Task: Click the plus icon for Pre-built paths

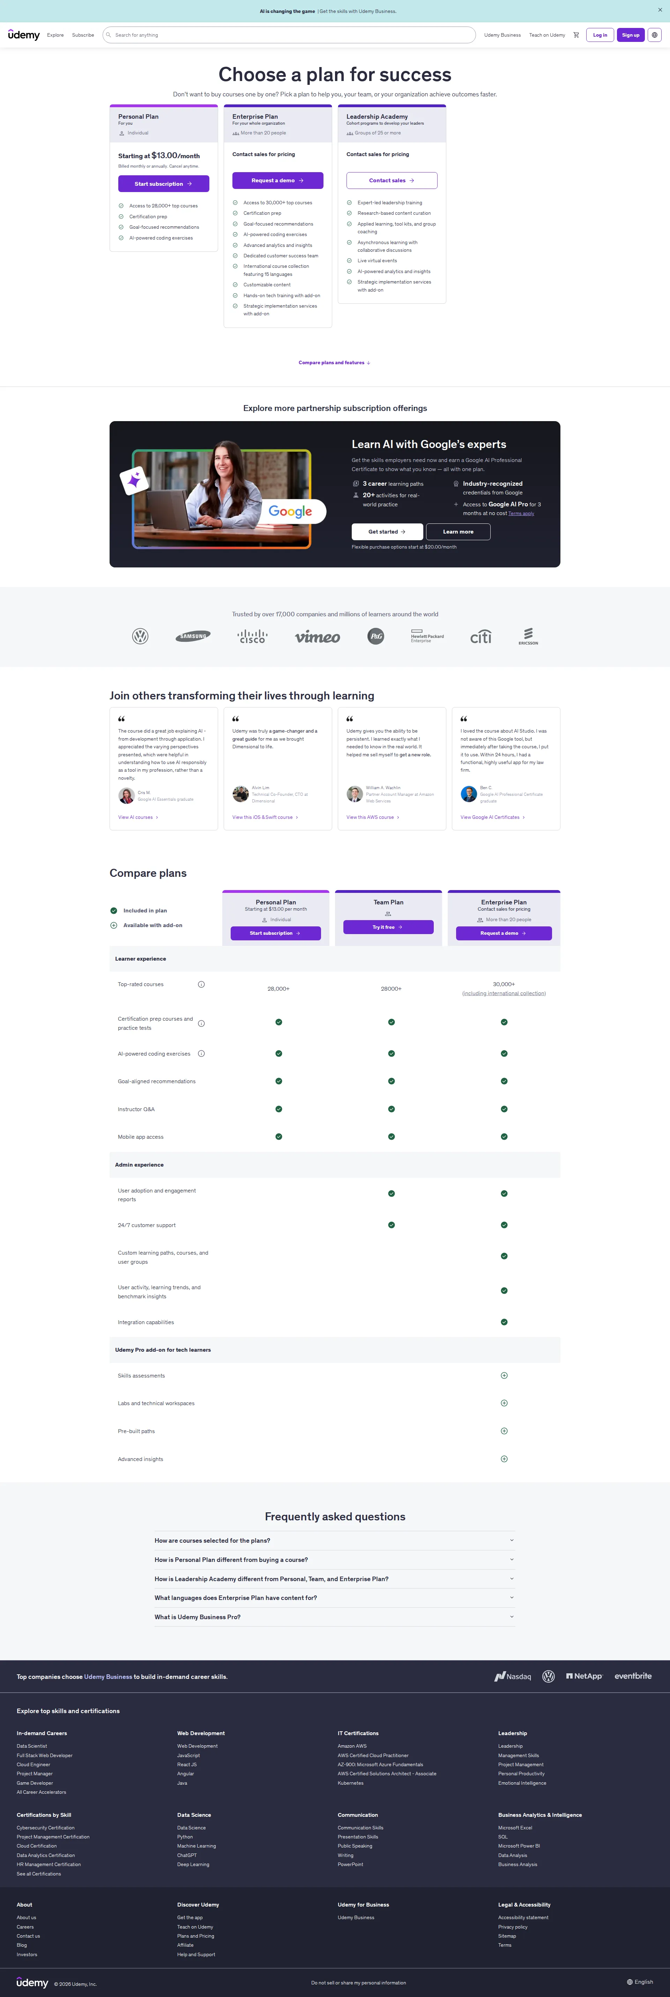Action: (x=504, y=1430)
